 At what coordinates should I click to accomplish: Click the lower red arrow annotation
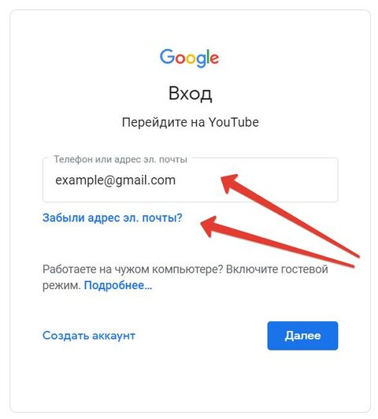coord(277,243)
